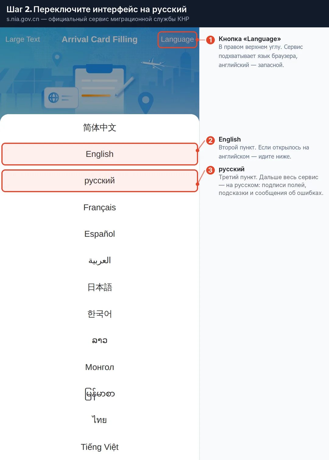
Task: Click the 'Шаг 2' header title
Action: [97, 9]
